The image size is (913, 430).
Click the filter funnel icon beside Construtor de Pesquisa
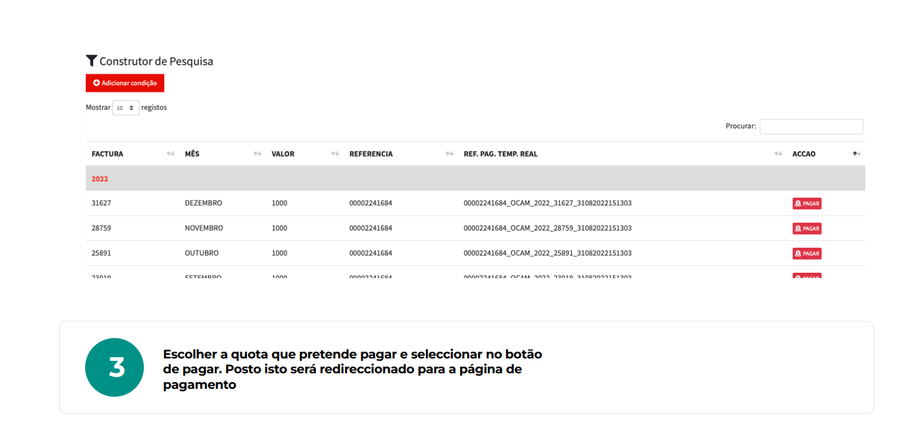click(x=91, y=61)
